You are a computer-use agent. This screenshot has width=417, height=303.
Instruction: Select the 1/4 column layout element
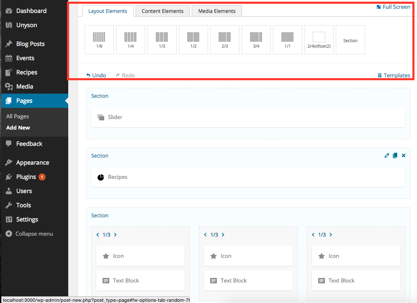click(x=131, y=40)
